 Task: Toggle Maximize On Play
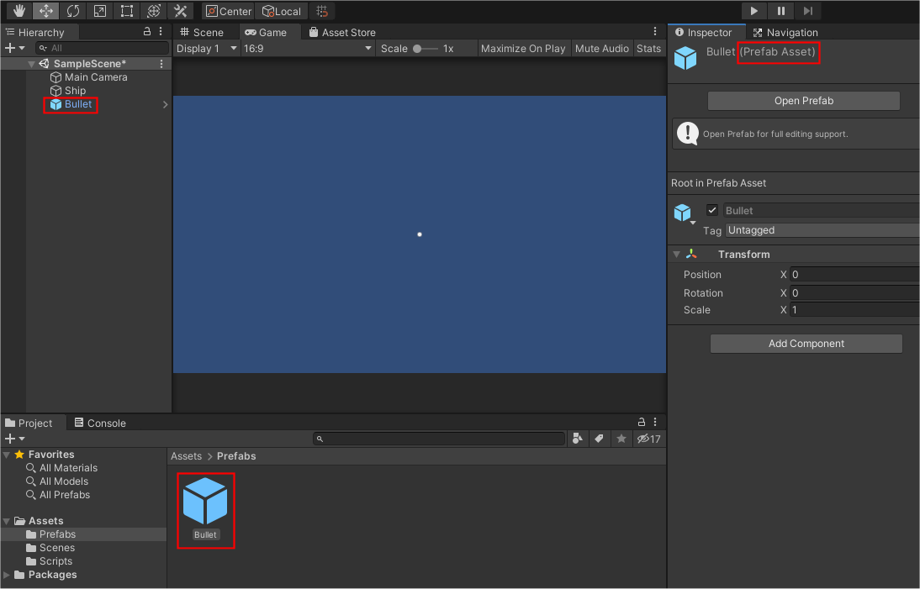[523, 49]
